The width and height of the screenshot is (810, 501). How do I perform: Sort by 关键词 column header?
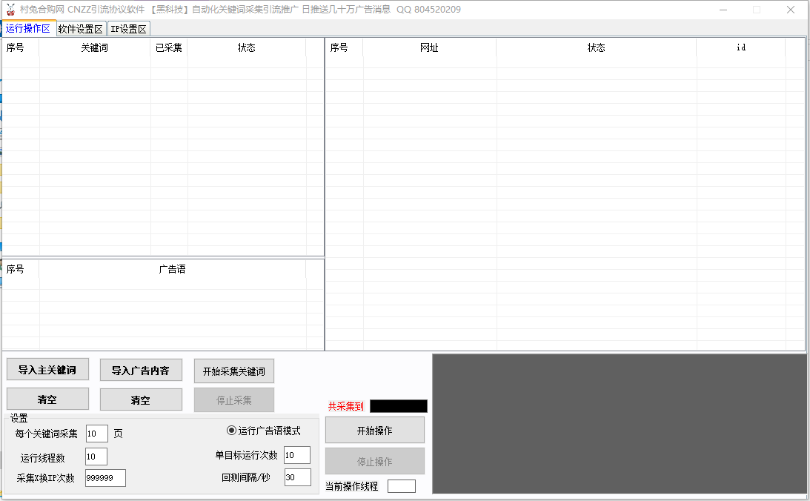(x=94, y=47)
